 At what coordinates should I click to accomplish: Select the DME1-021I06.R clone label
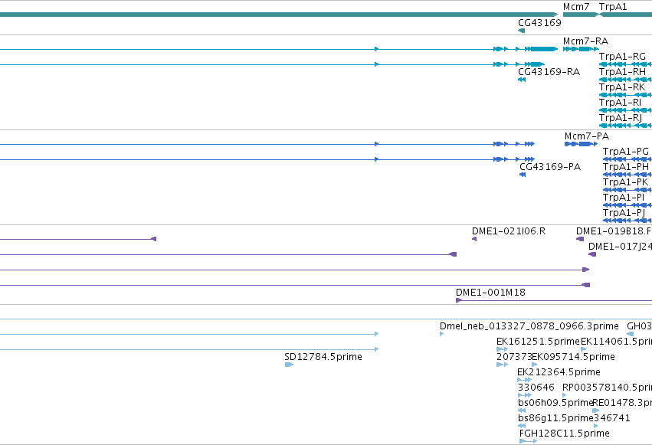[509, 231]
